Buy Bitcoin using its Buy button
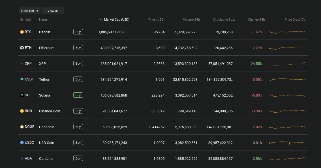The height and width of the screenshot is (168, 321). 78,32
